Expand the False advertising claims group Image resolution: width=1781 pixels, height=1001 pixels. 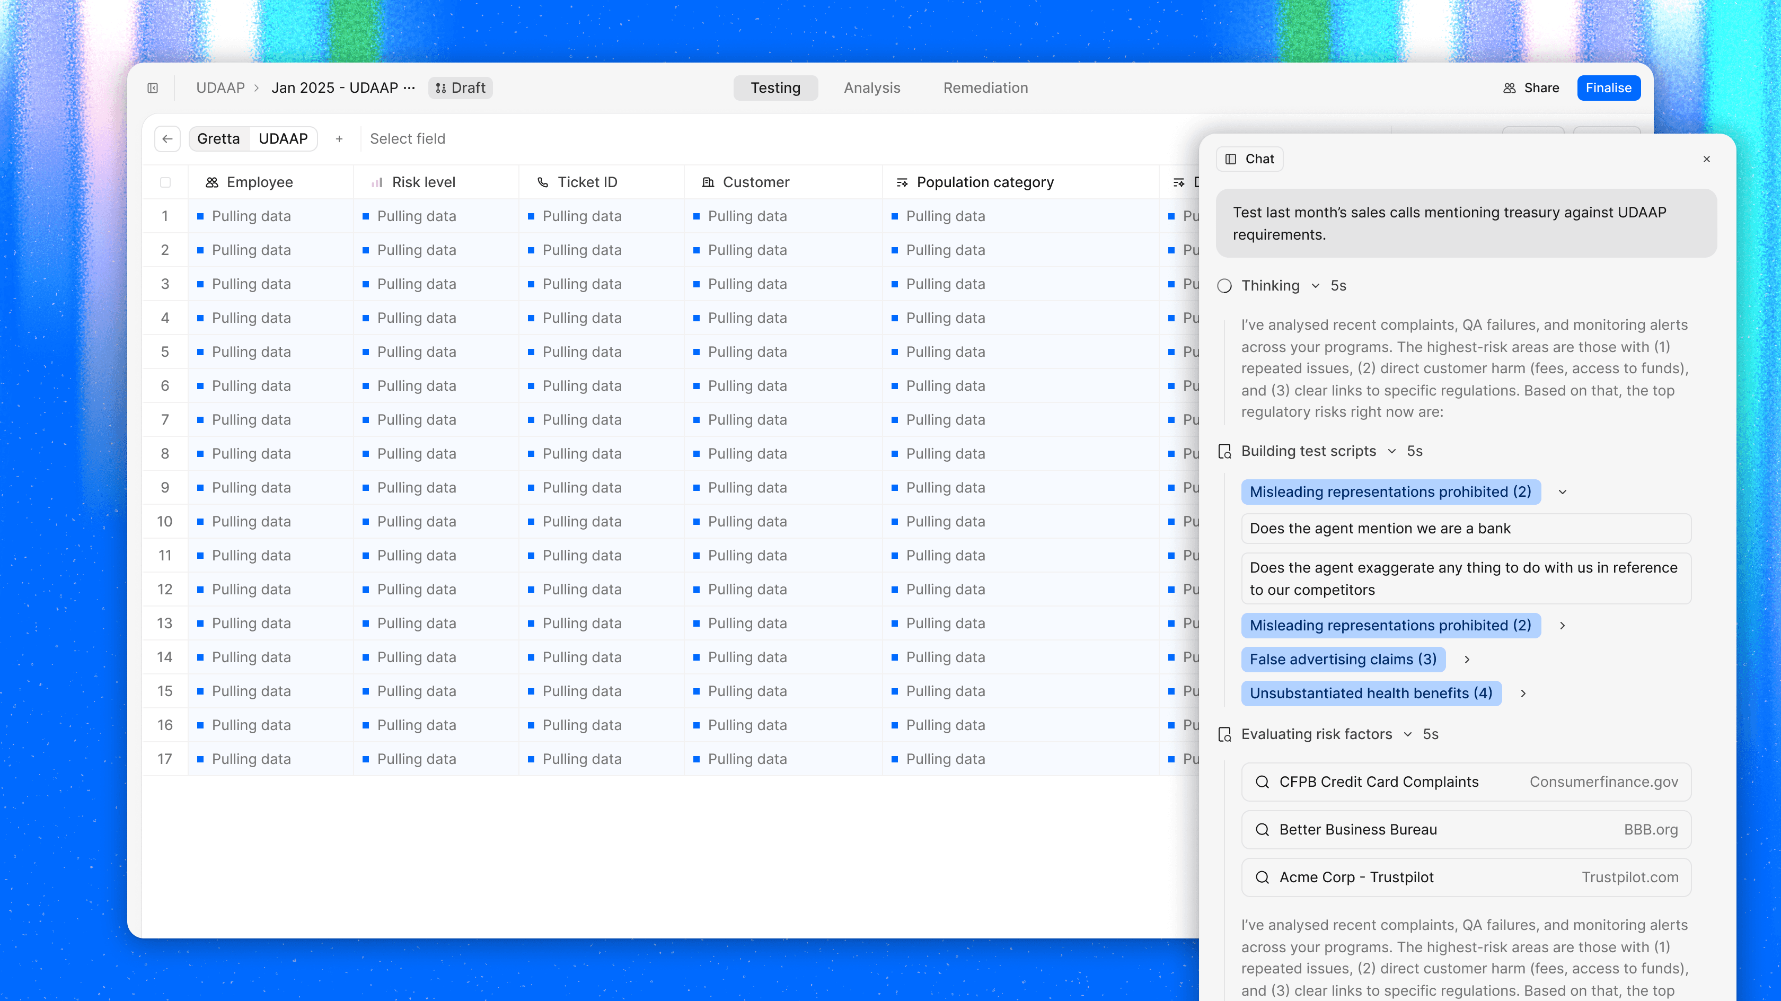1467,659
